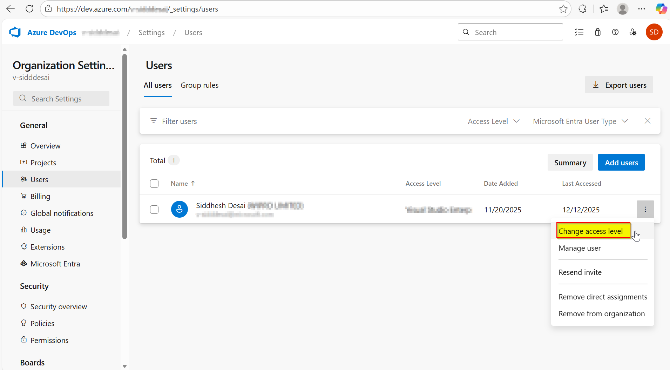
Task: Open the browser profile avatar
Action: 623,9
